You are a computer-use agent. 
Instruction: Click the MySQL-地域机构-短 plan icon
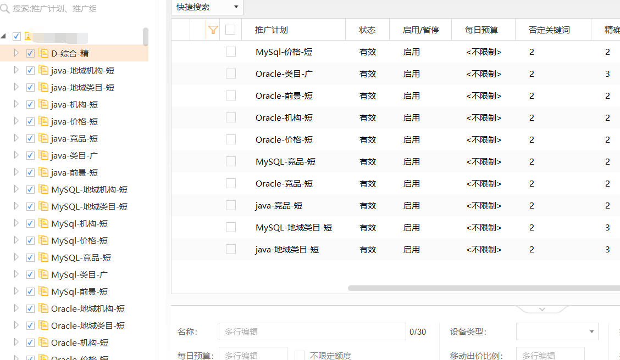[x=43, y=189]
